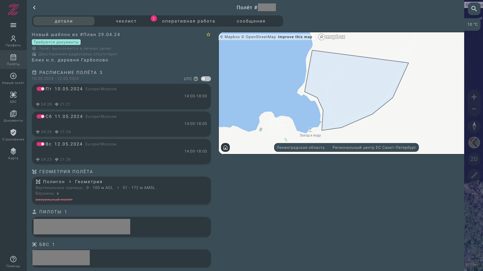Open Карта layers in the sidebar

(x=13, y=154)
